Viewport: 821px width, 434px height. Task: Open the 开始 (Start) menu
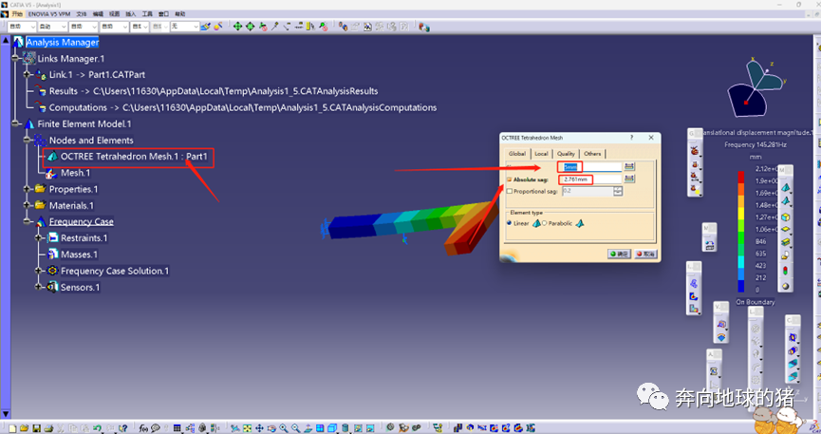(x=17, y=13)
